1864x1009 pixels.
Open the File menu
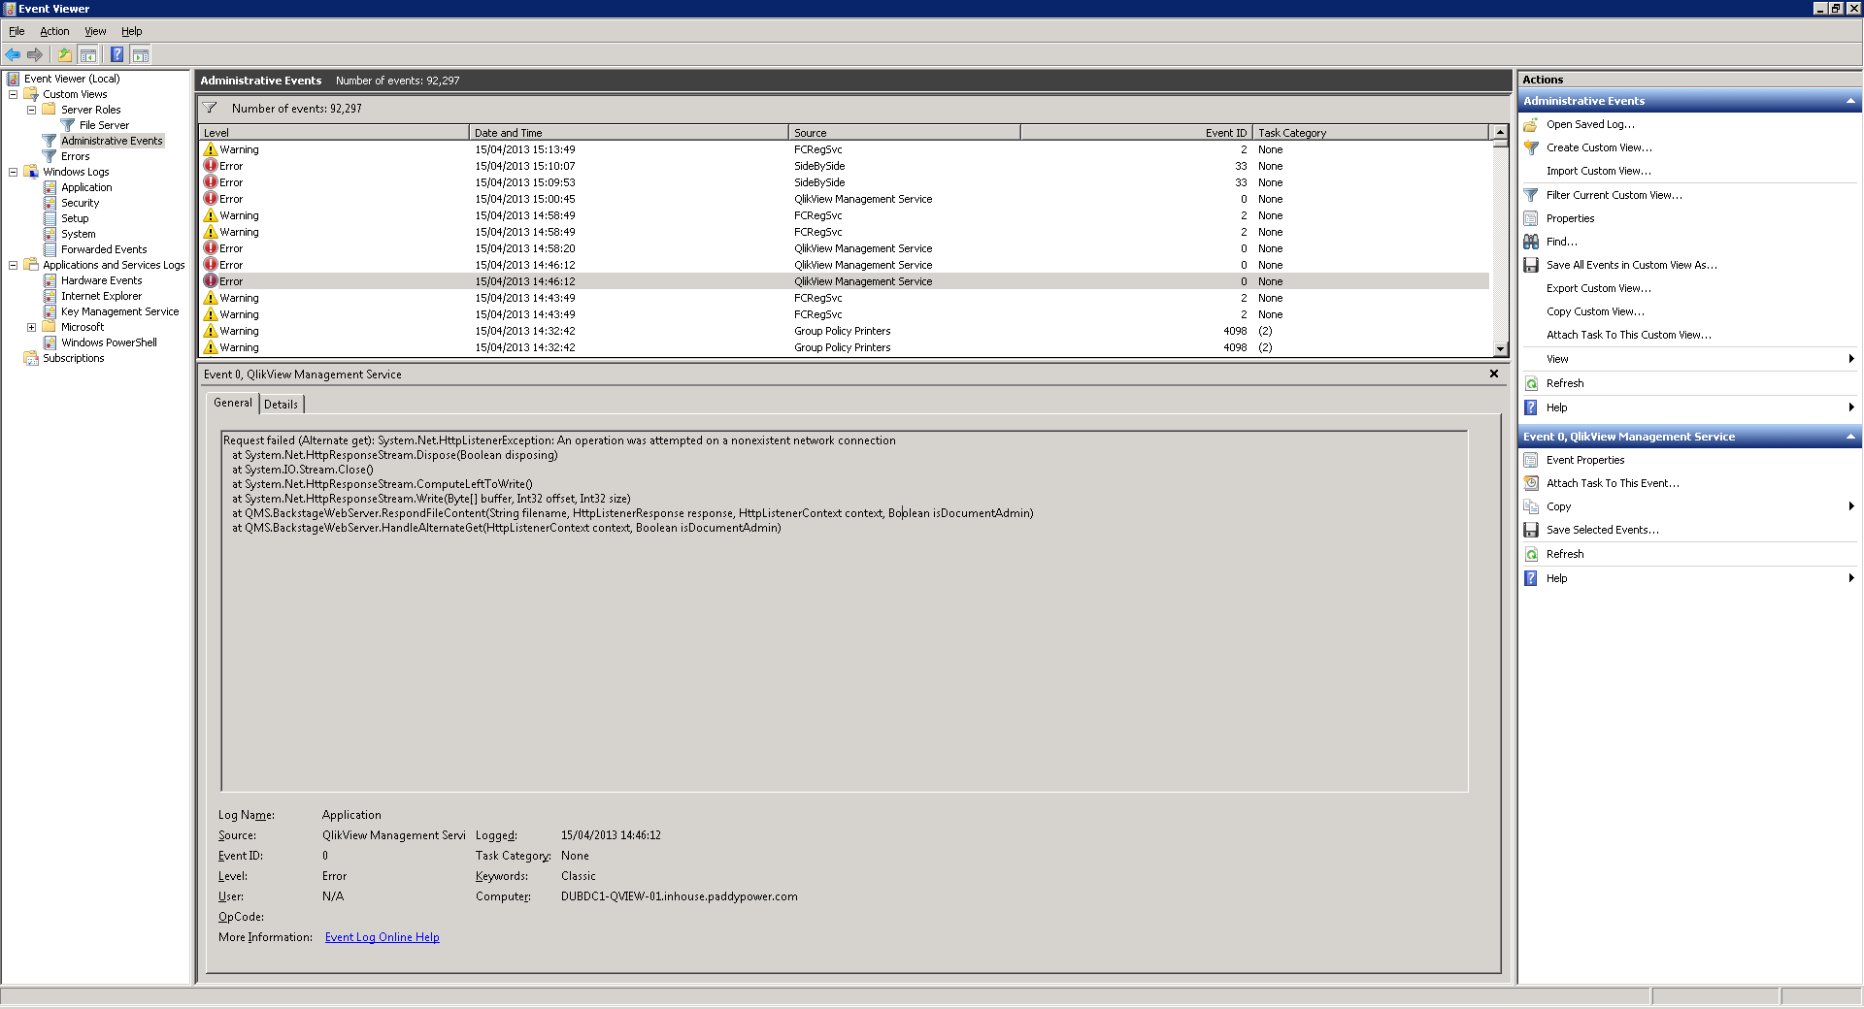(x=17, y=31)
